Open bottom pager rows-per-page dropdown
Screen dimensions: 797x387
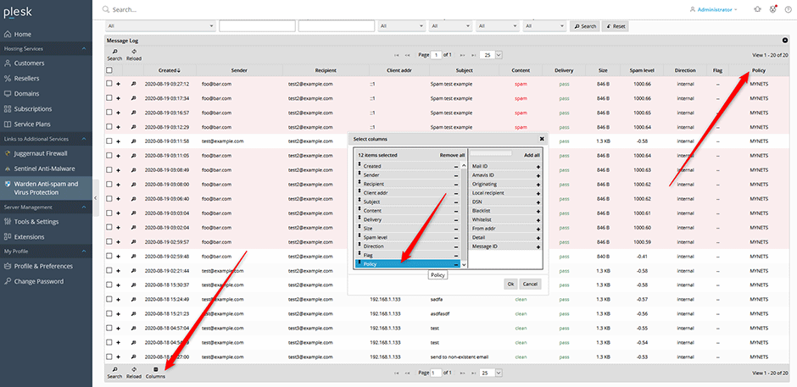click(492, 373)
